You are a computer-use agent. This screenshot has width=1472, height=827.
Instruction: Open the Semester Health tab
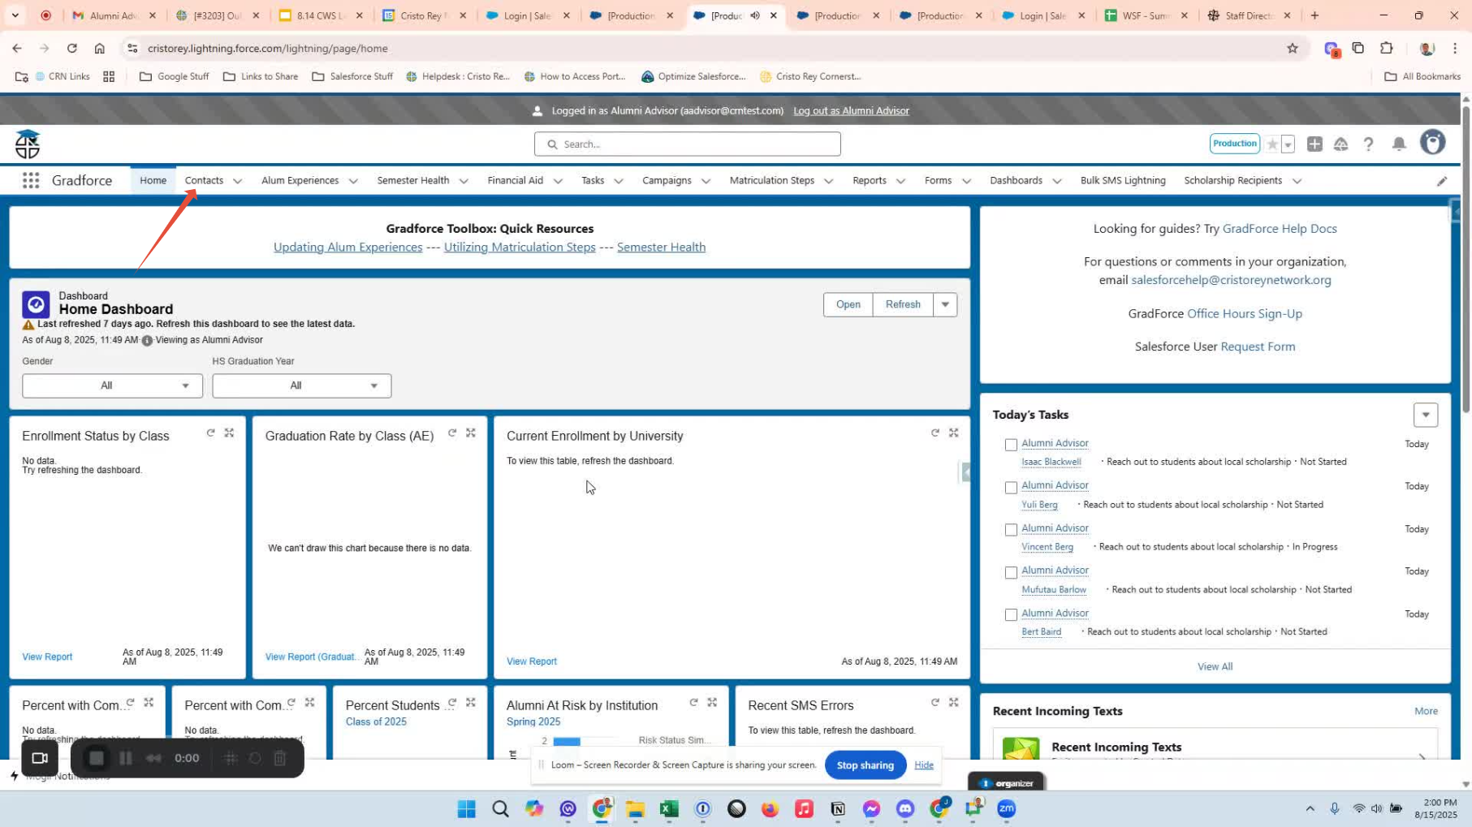pyautogui.click(x=413, y=181)
